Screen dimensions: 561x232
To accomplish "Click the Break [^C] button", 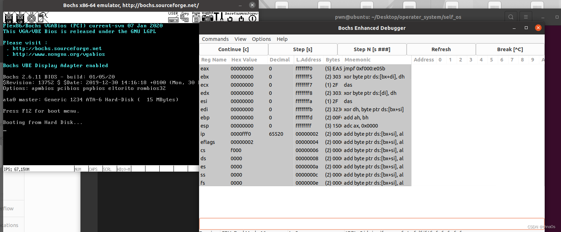I will point(510,49).
